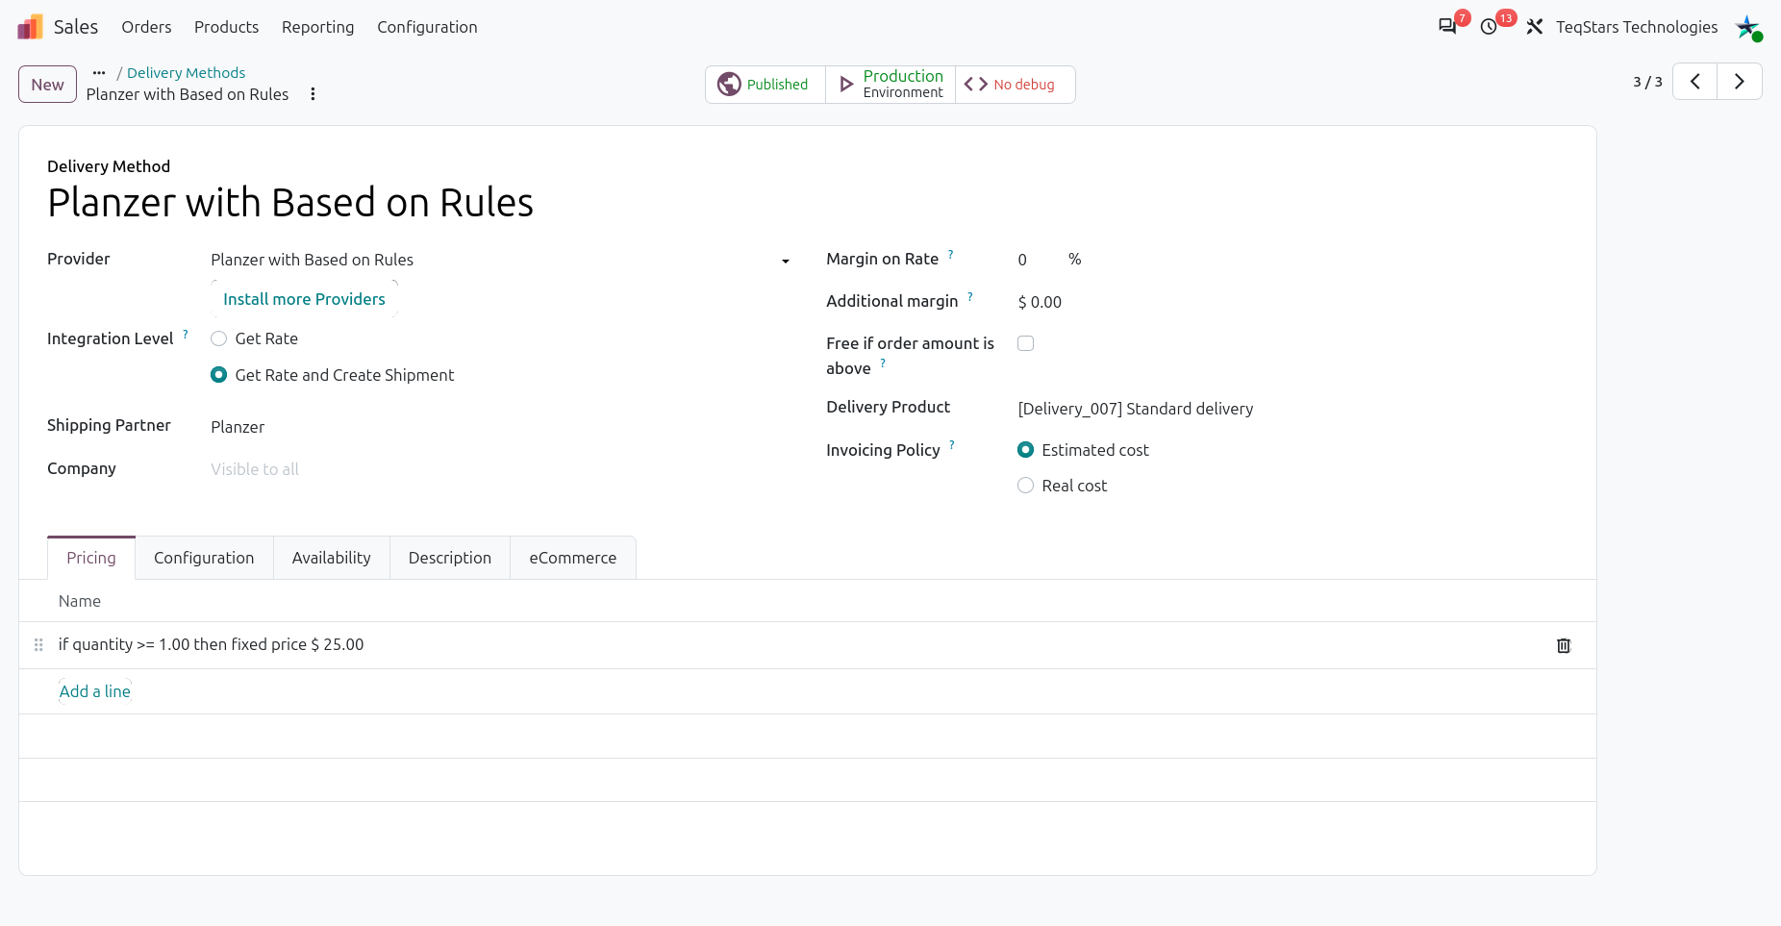Switch to the eCommerce tab
This screenshot has height=926, width=1781.
(x=573, y=558)
